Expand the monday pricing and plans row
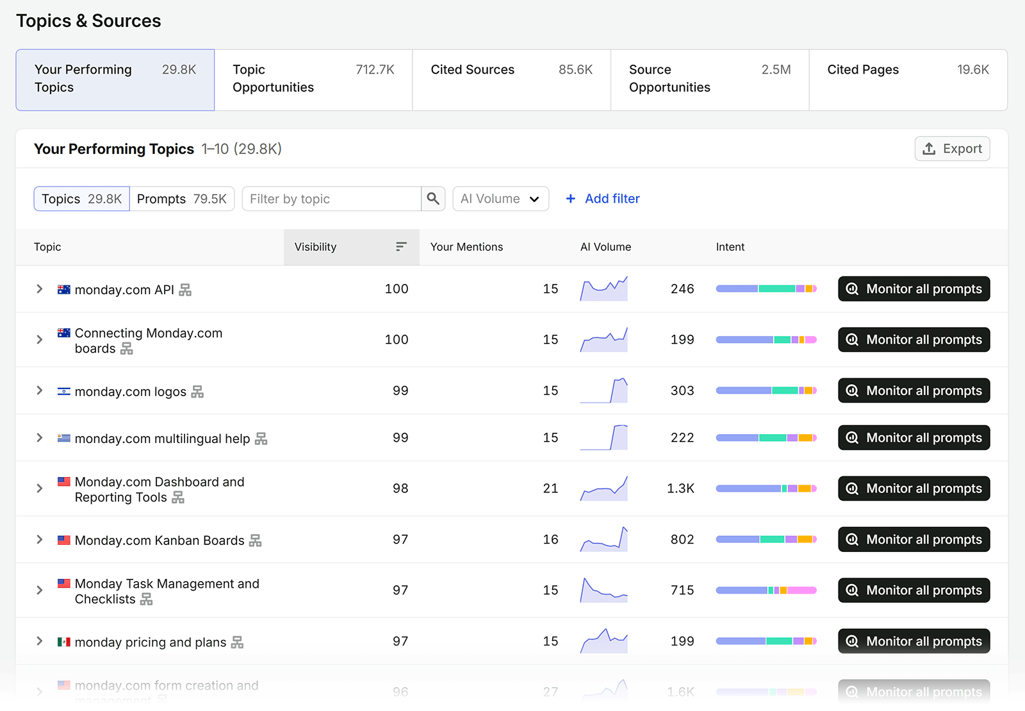The width and height of the screenshot is (1025, 711). [40, 641]
